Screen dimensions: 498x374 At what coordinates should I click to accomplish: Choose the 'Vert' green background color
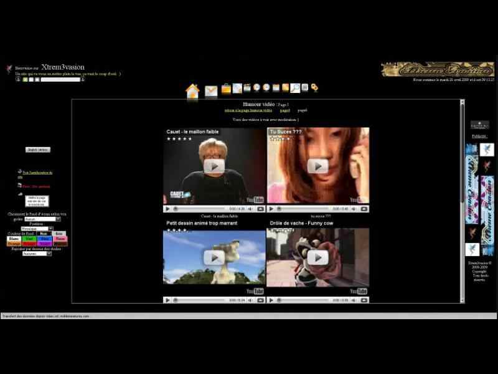tap(29, 239)
